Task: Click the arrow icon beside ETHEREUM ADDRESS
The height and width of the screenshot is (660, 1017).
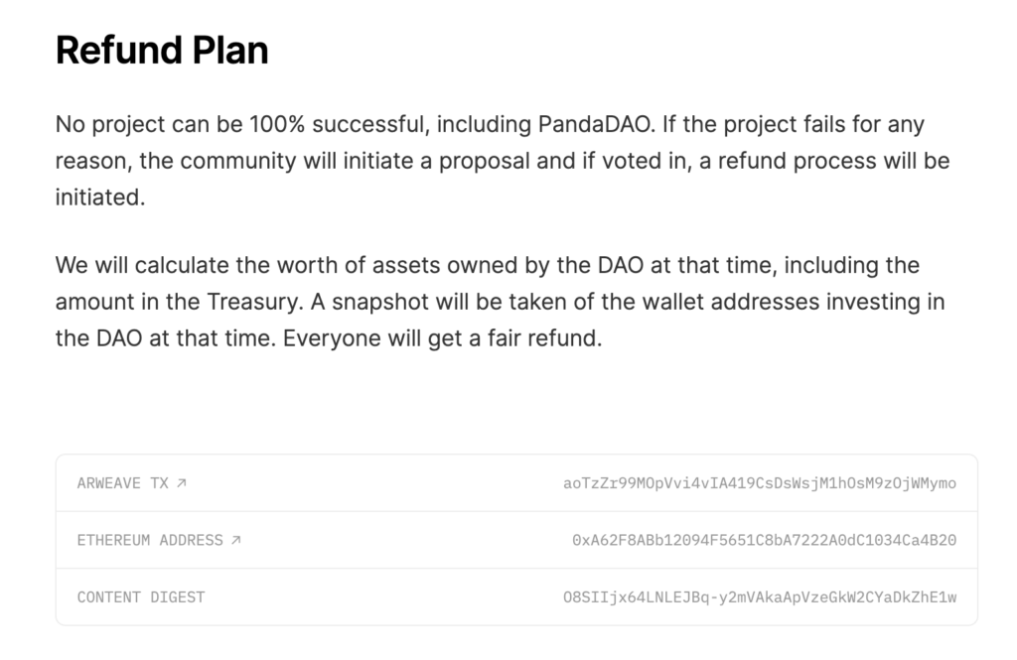Action: 236,540
